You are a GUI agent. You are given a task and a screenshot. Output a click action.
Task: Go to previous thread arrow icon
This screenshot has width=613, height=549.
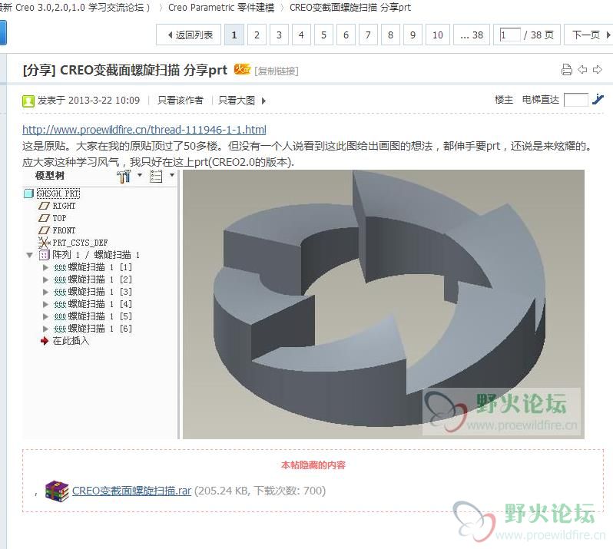pos(582,70)
